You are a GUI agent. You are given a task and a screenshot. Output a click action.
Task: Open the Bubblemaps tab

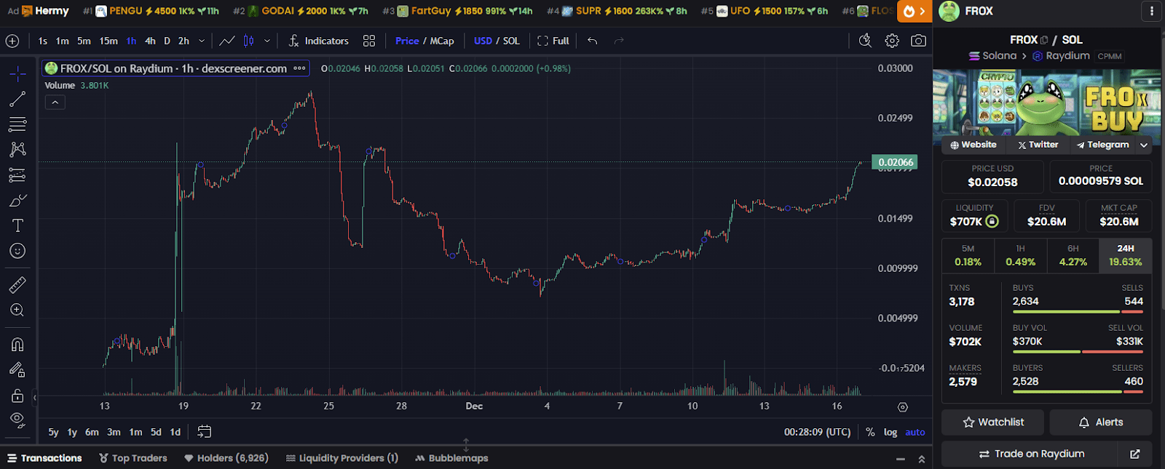coord(451,458)
